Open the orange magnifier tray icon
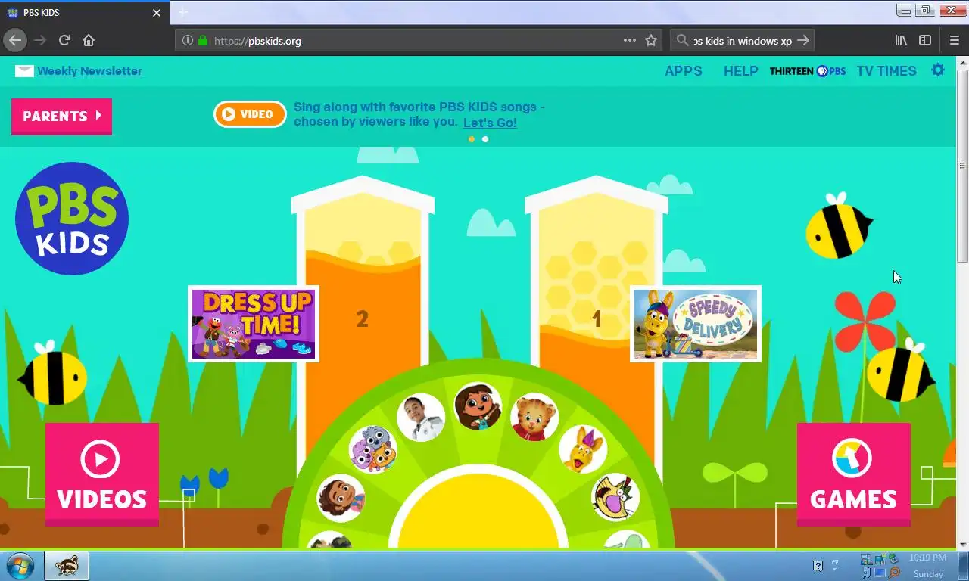 (894, 573)
